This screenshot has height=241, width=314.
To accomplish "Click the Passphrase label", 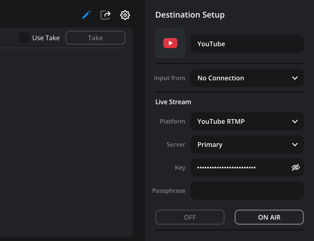I will pyautogui.click(x=169, y=191).
